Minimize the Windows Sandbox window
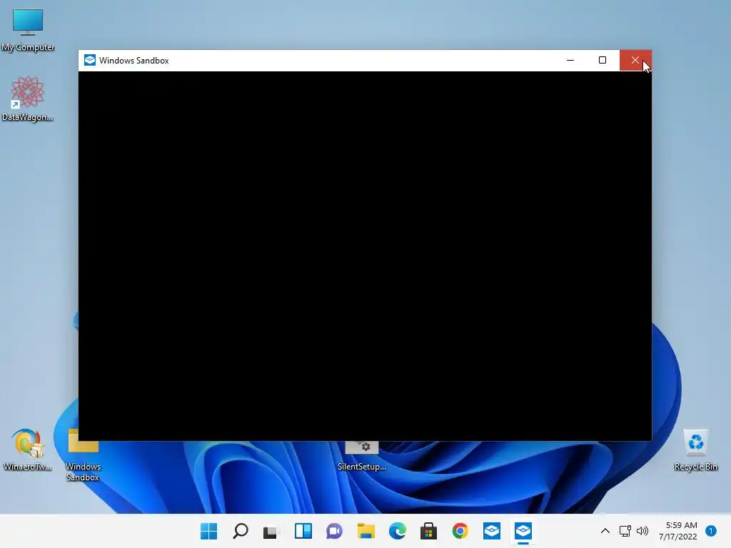731x548 pixels. click(x=570, y=60)
